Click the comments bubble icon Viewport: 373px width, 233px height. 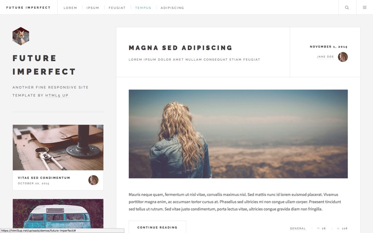[x=338, y=229]
